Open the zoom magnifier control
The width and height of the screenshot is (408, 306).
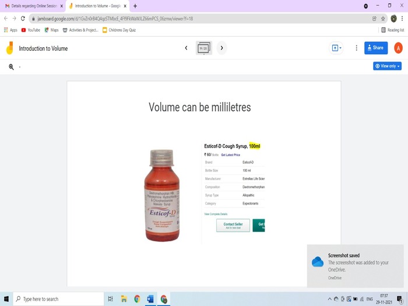click(11, 67)
